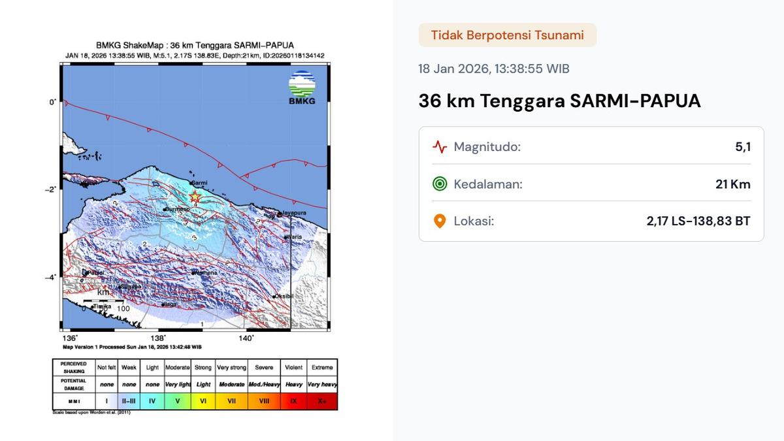The width and height of the screenshot is (784, 441).
Task: Open the 36 km Tenggara SARMI-PAPUA title
Action: [x=559, y=101]
